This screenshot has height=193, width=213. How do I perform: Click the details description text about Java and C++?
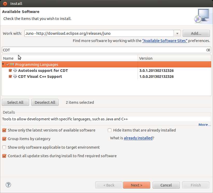(x=65, y=119)
